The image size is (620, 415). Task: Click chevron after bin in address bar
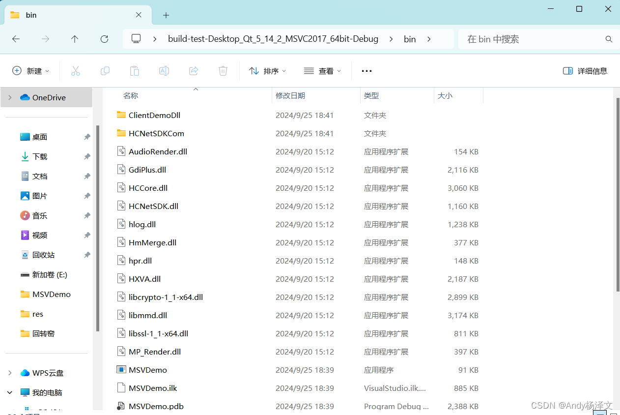point(429,39)
